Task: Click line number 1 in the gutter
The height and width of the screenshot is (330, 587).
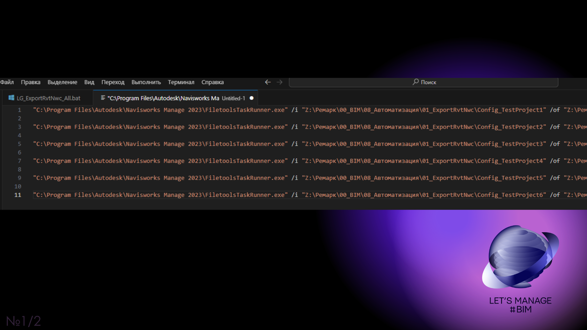Action: click(20, 110)
